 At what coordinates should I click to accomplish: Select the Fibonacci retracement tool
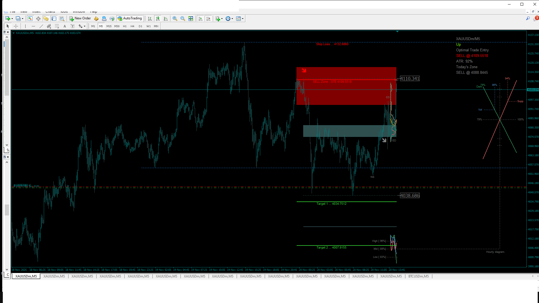click(57, 26)
